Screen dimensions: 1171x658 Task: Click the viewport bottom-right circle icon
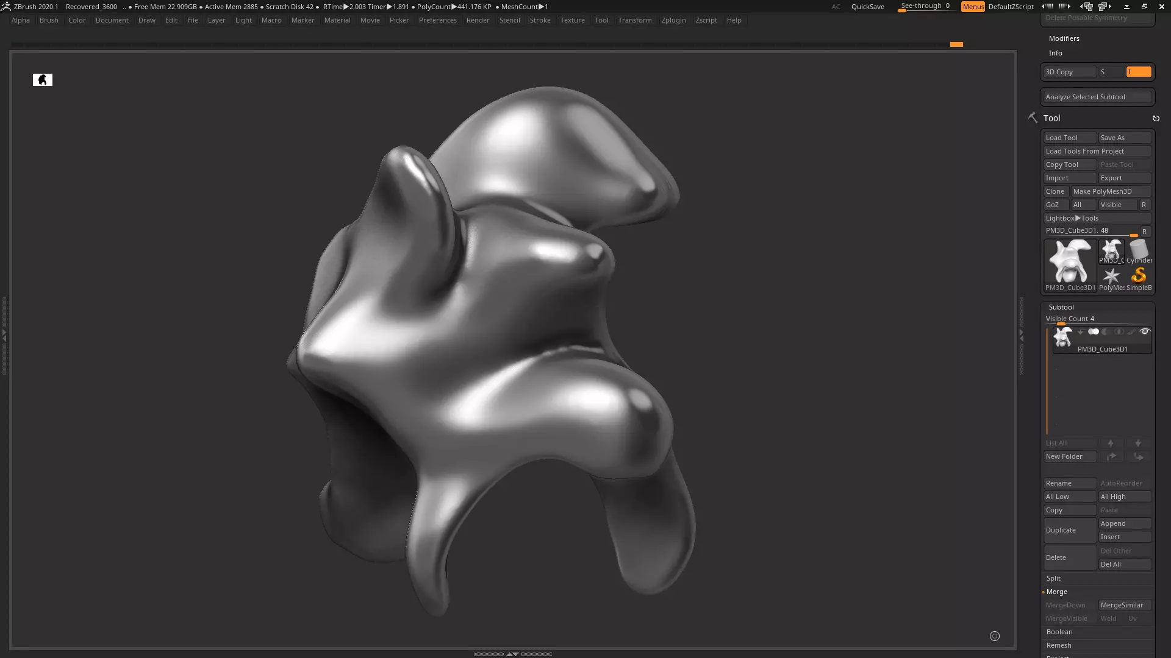(x=995, y=636)
